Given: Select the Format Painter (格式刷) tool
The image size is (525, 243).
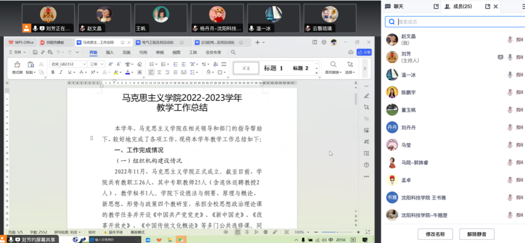Looking at the screenshot, I should pyautogui.click(x=17, y=67).
